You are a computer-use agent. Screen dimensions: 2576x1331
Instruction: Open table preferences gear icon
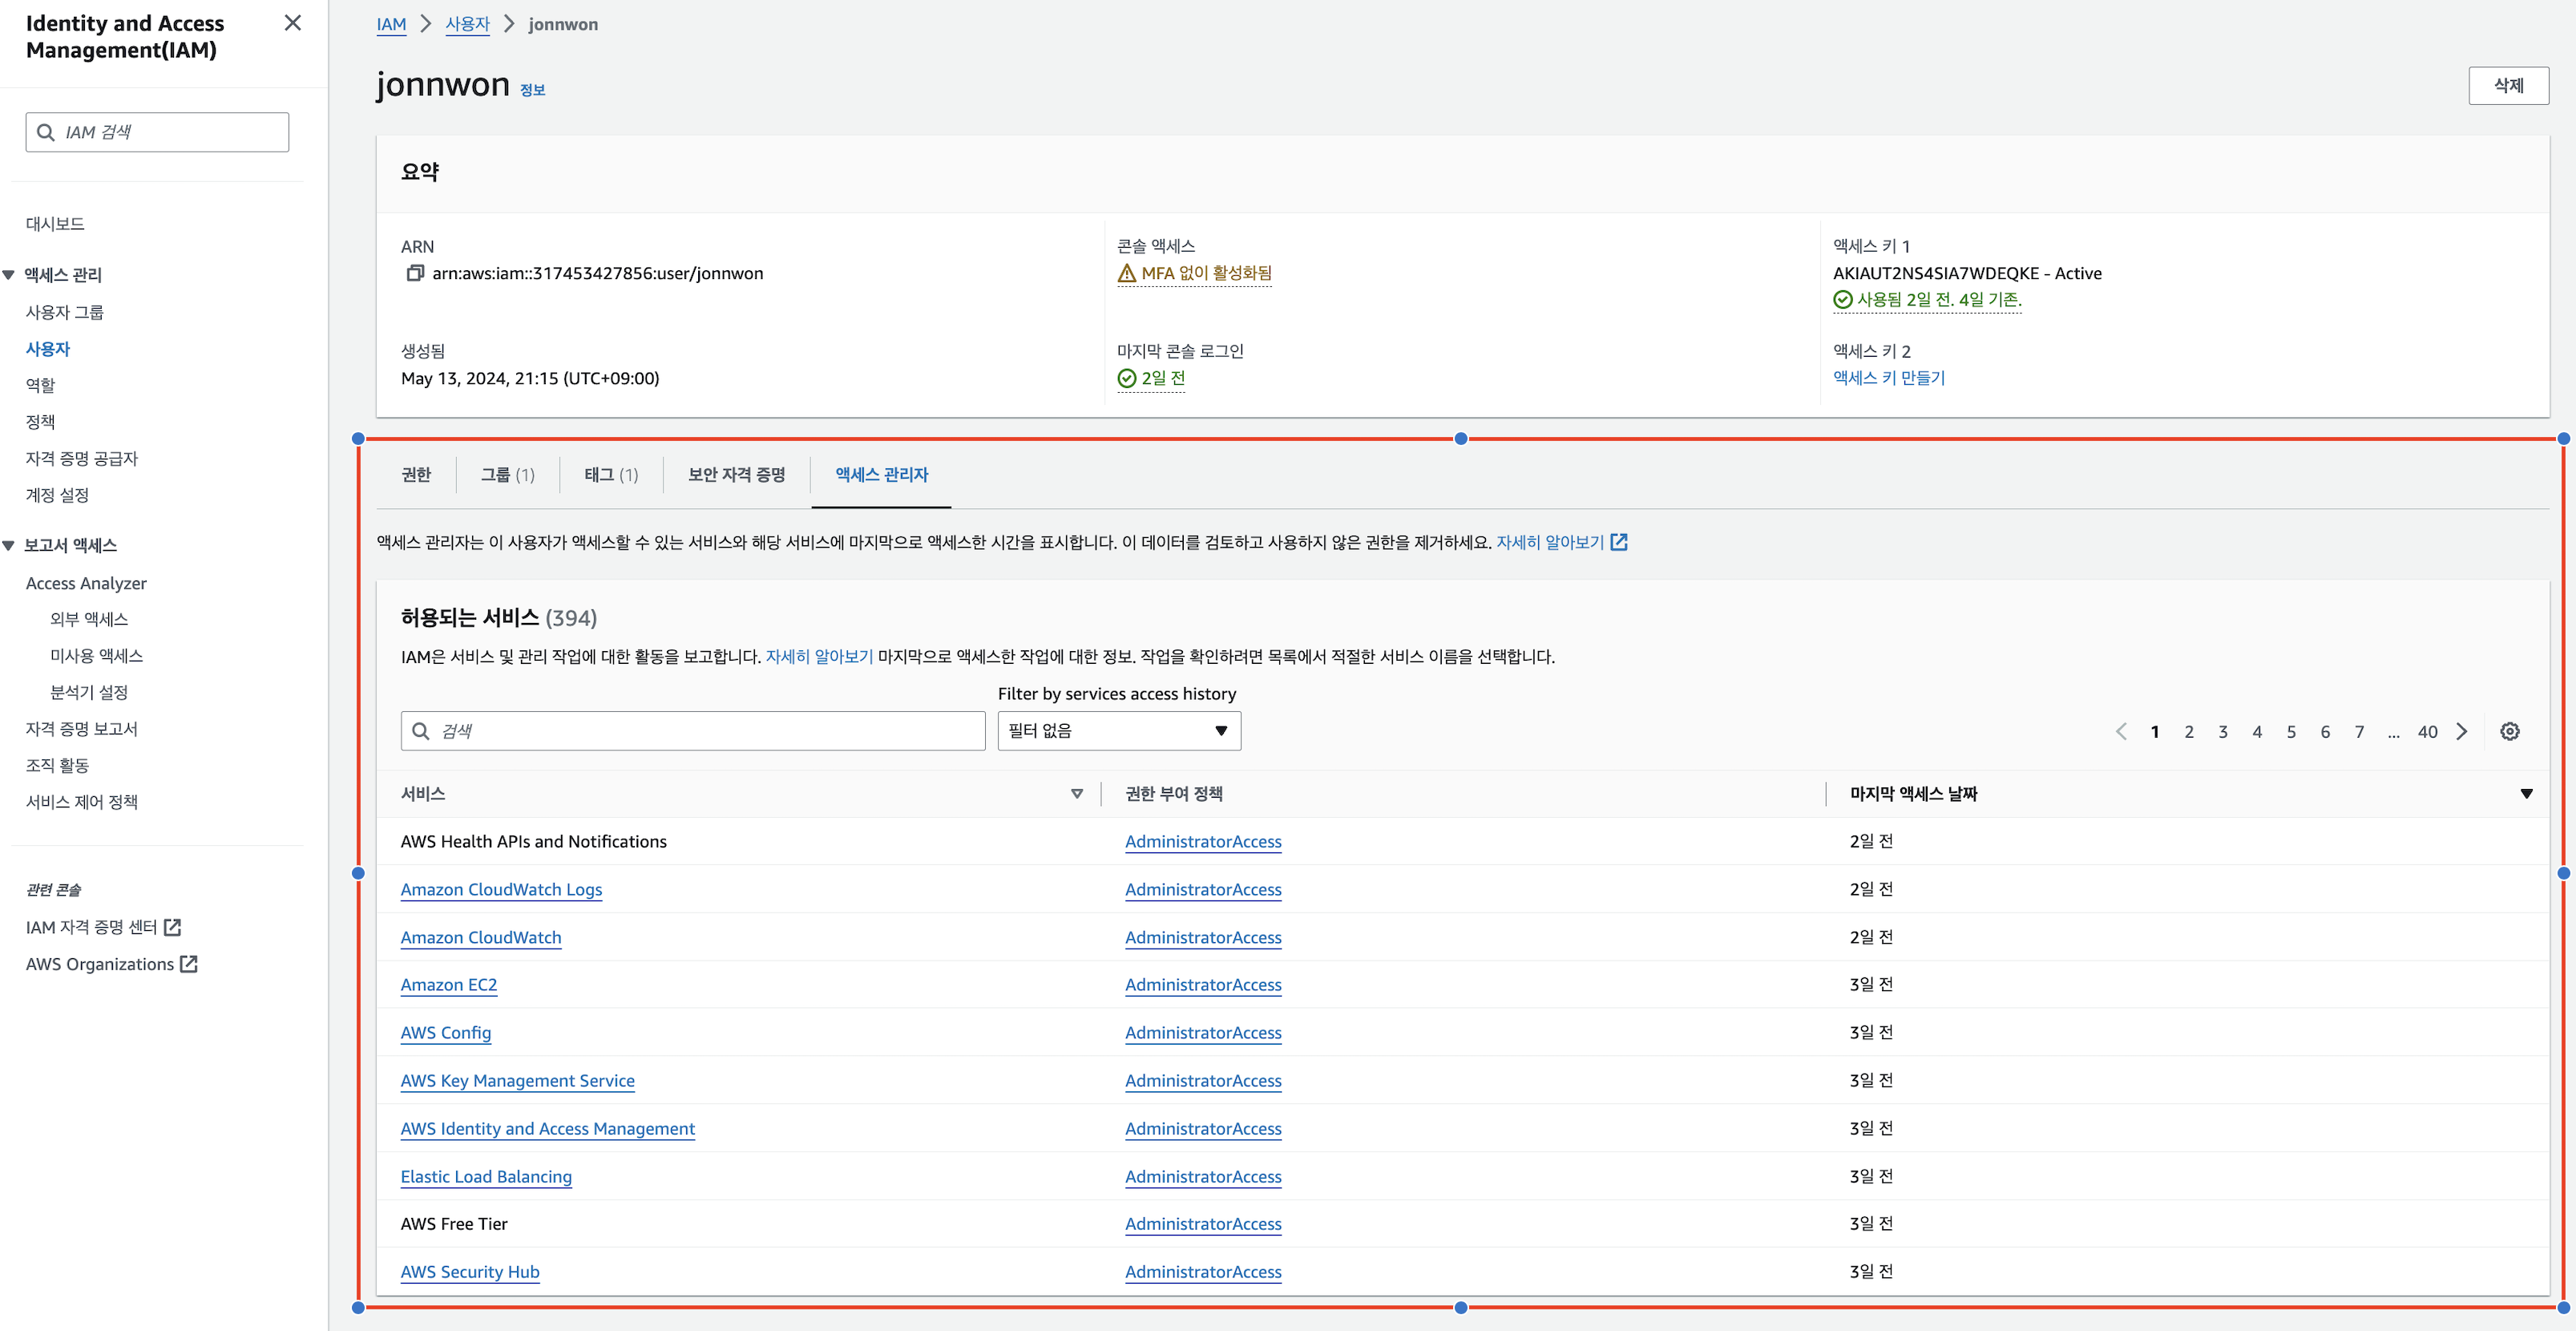[x=2509, y=731]
